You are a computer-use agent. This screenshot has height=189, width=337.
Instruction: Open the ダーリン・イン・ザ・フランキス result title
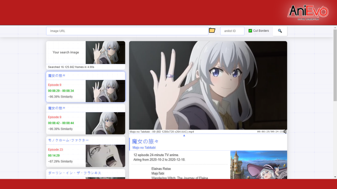pos(75,173)
